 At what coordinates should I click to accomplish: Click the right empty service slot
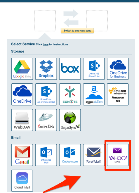pos(97,21)
